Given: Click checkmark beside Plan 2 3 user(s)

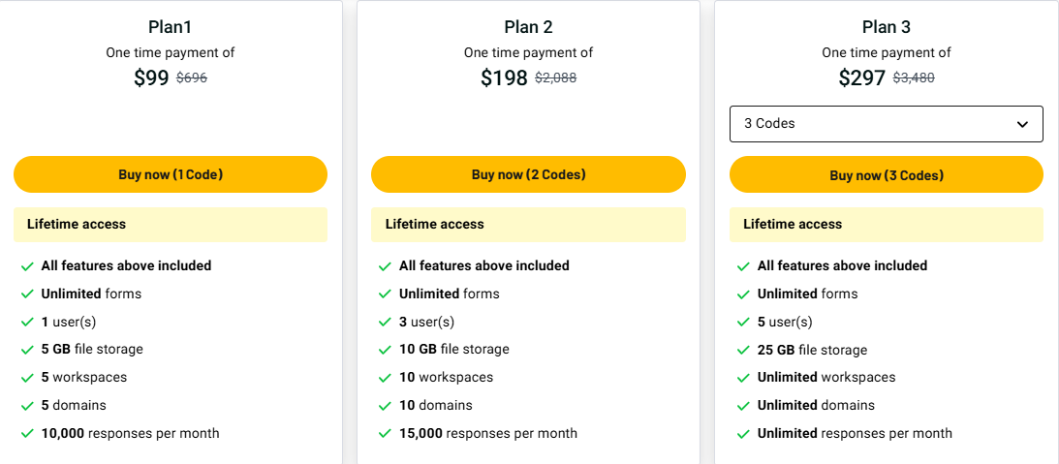Looking at the screenshot, I should tap(386, 323).
